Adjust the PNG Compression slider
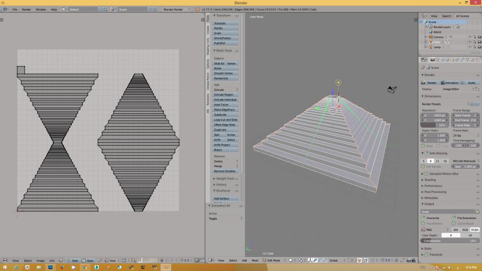The height and width of the screenshot is (271, 482). (449, 241)
